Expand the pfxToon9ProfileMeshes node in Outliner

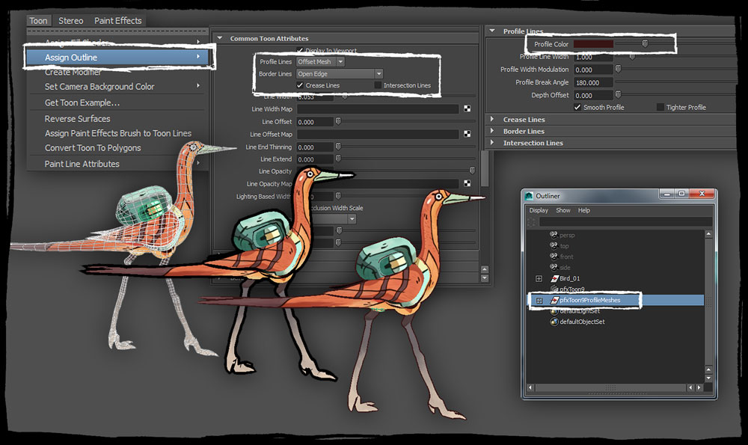click(x=539, y=300)
